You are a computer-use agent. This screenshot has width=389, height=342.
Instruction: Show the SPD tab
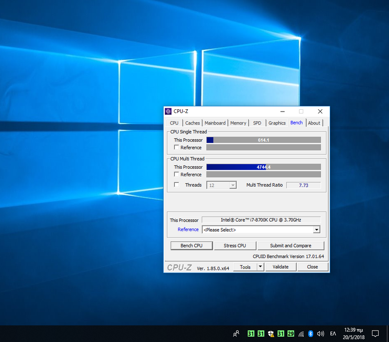tap(257, 123)
